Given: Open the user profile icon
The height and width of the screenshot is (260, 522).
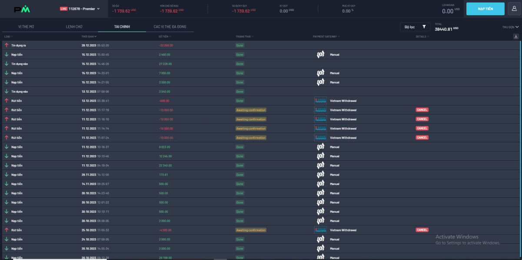Looking at the screenshot, I should click(514, 9).
